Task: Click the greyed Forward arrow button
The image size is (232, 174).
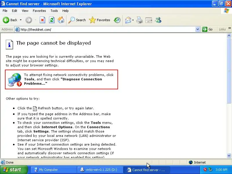Action: pyautogui.click(x=29, y=20)
